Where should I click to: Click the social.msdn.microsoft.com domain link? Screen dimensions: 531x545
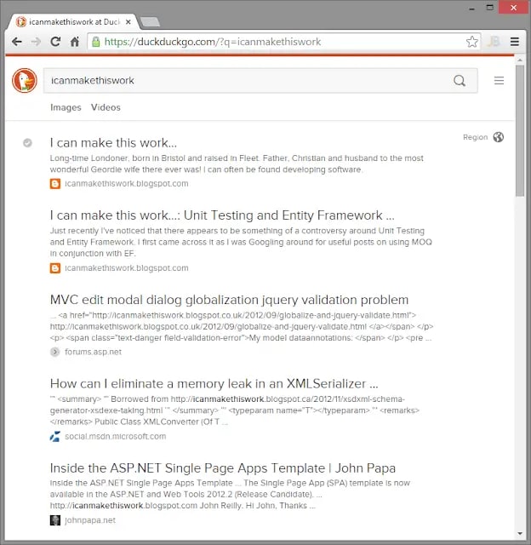click(115, 436)
